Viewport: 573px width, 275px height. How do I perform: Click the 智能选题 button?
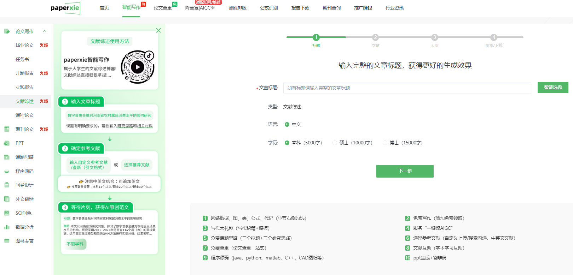pos(552,88)
